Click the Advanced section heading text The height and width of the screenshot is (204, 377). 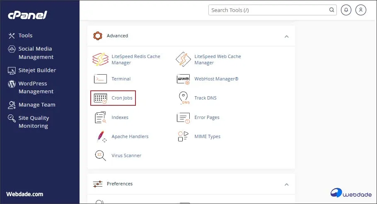tap(117, 36)
